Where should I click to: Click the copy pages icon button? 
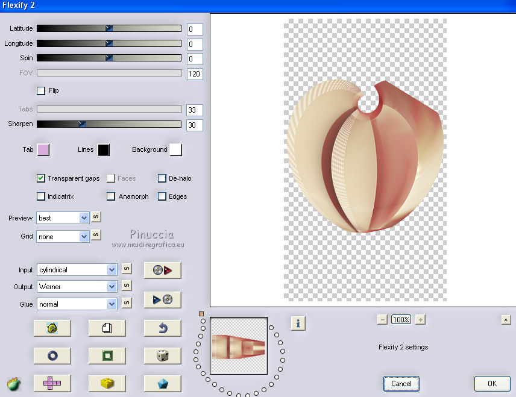[x=107, y=328]
